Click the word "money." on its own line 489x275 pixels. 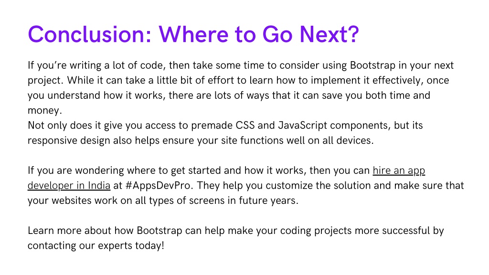coord(45,110)
